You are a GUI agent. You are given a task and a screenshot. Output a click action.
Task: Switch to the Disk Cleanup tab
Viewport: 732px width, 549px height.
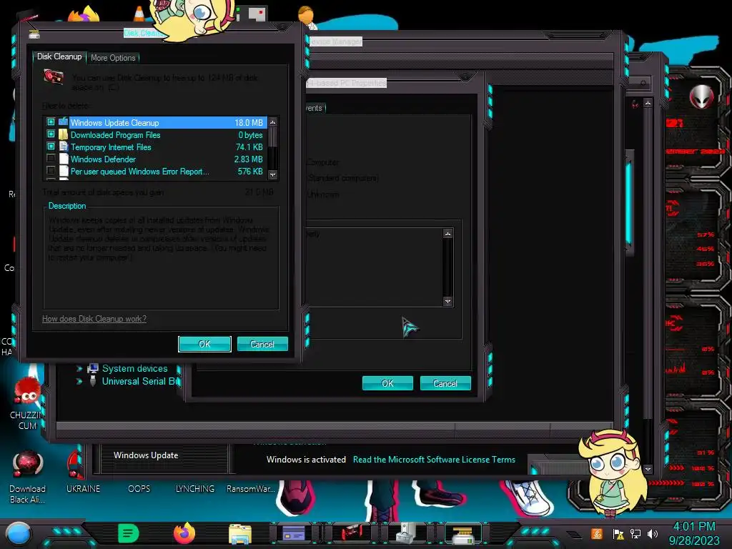tap(59, 56)
